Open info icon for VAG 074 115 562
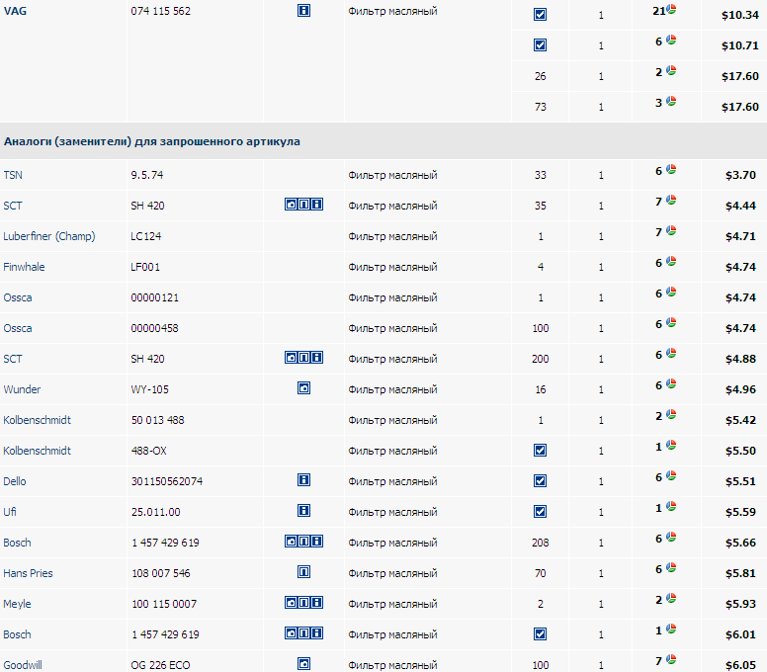The height and width of the screenshot is (672, 767). tap(303, 10)
